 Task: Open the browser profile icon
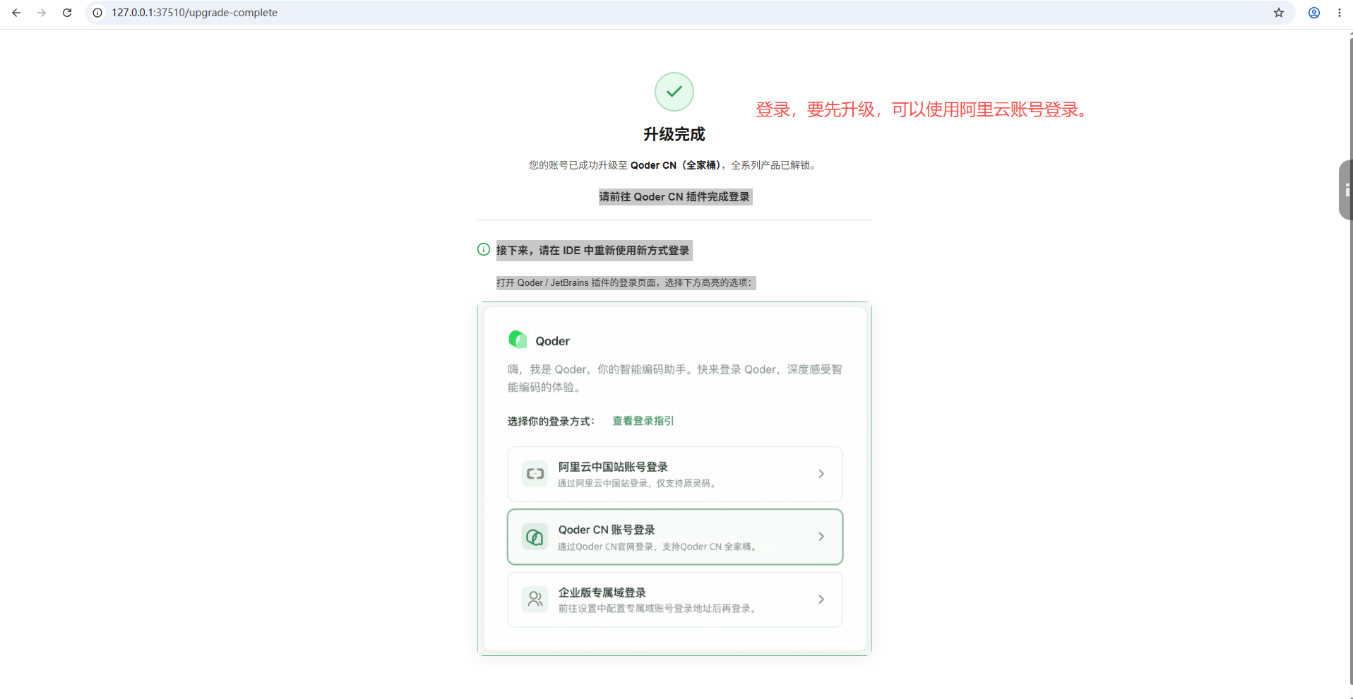click(x=1314, y=13)
